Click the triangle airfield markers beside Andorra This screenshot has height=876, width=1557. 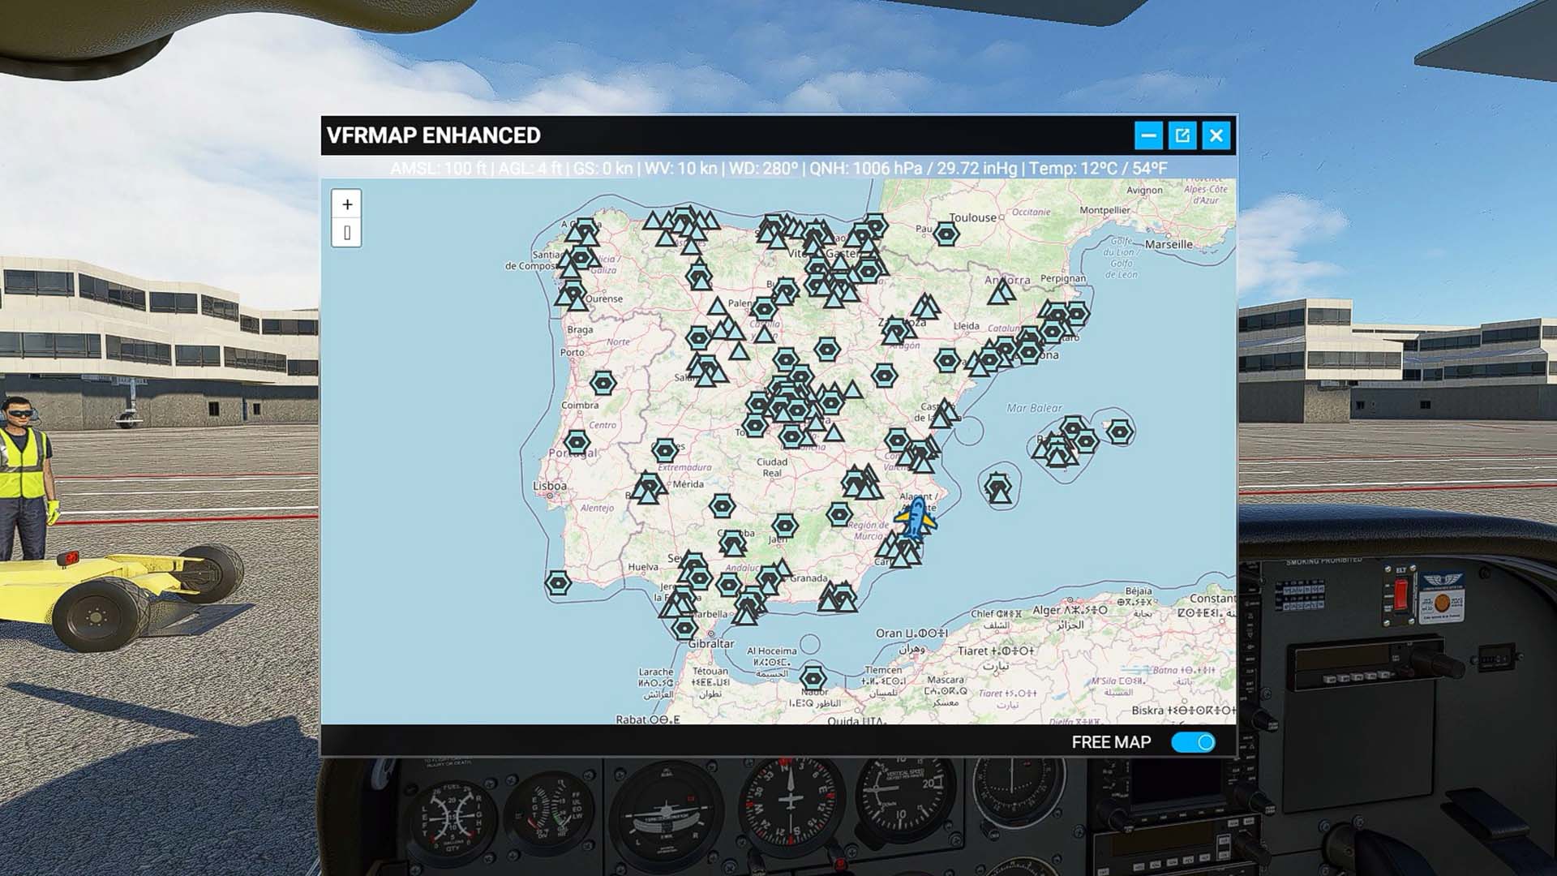click(x=1002, y=291)
